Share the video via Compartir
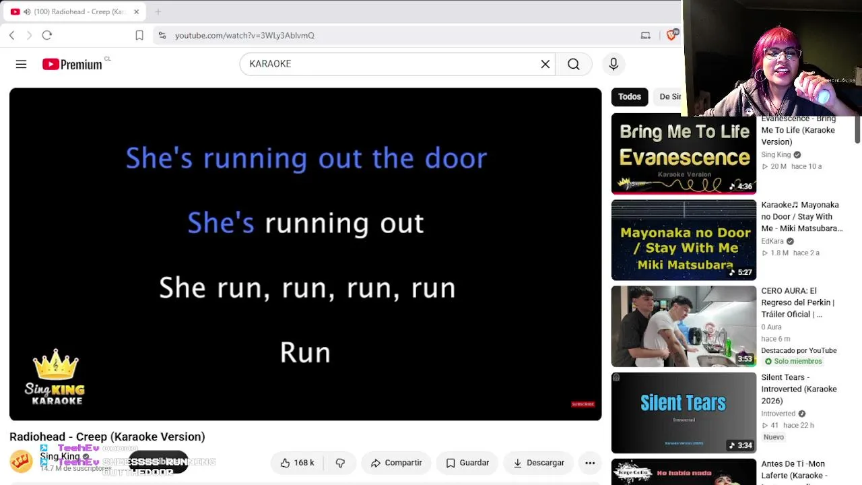This screenshot has width=862, height=485. point(397,463)
